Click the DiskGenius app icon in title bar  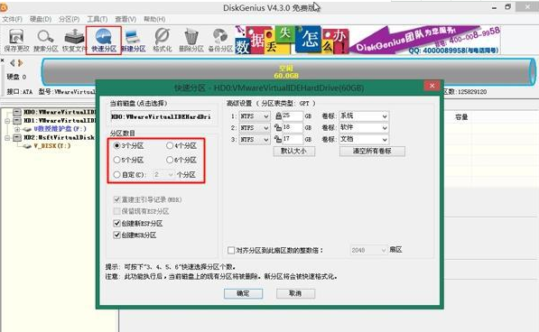[4, 7]
